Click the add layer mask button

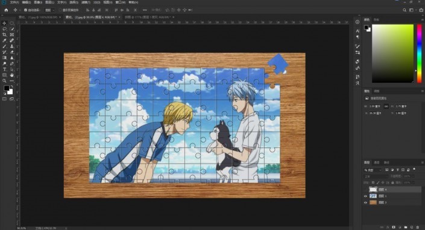pos(394,227)
